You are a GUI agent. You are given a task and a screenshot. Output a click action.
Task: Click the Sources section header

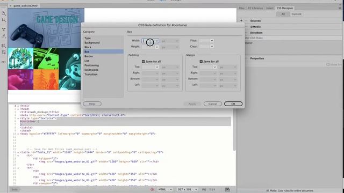point(255,20)
